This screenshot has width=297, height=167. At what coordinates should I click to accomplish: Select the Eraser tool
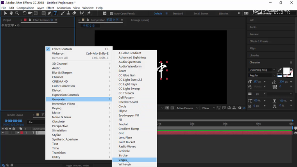[74, 13]
